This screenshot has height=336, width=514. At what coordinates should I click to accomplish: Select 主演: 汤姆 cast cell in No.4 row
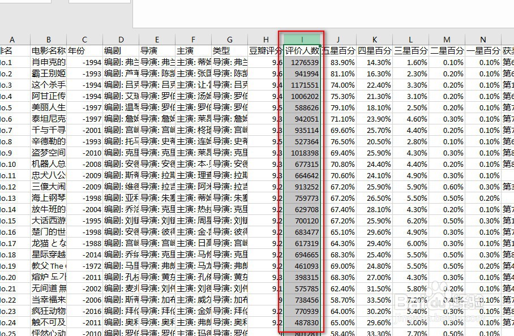tap(194, 96)
